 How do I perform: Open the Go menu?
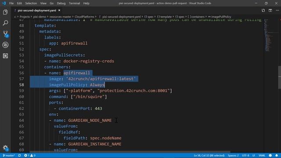coord(52,3)
